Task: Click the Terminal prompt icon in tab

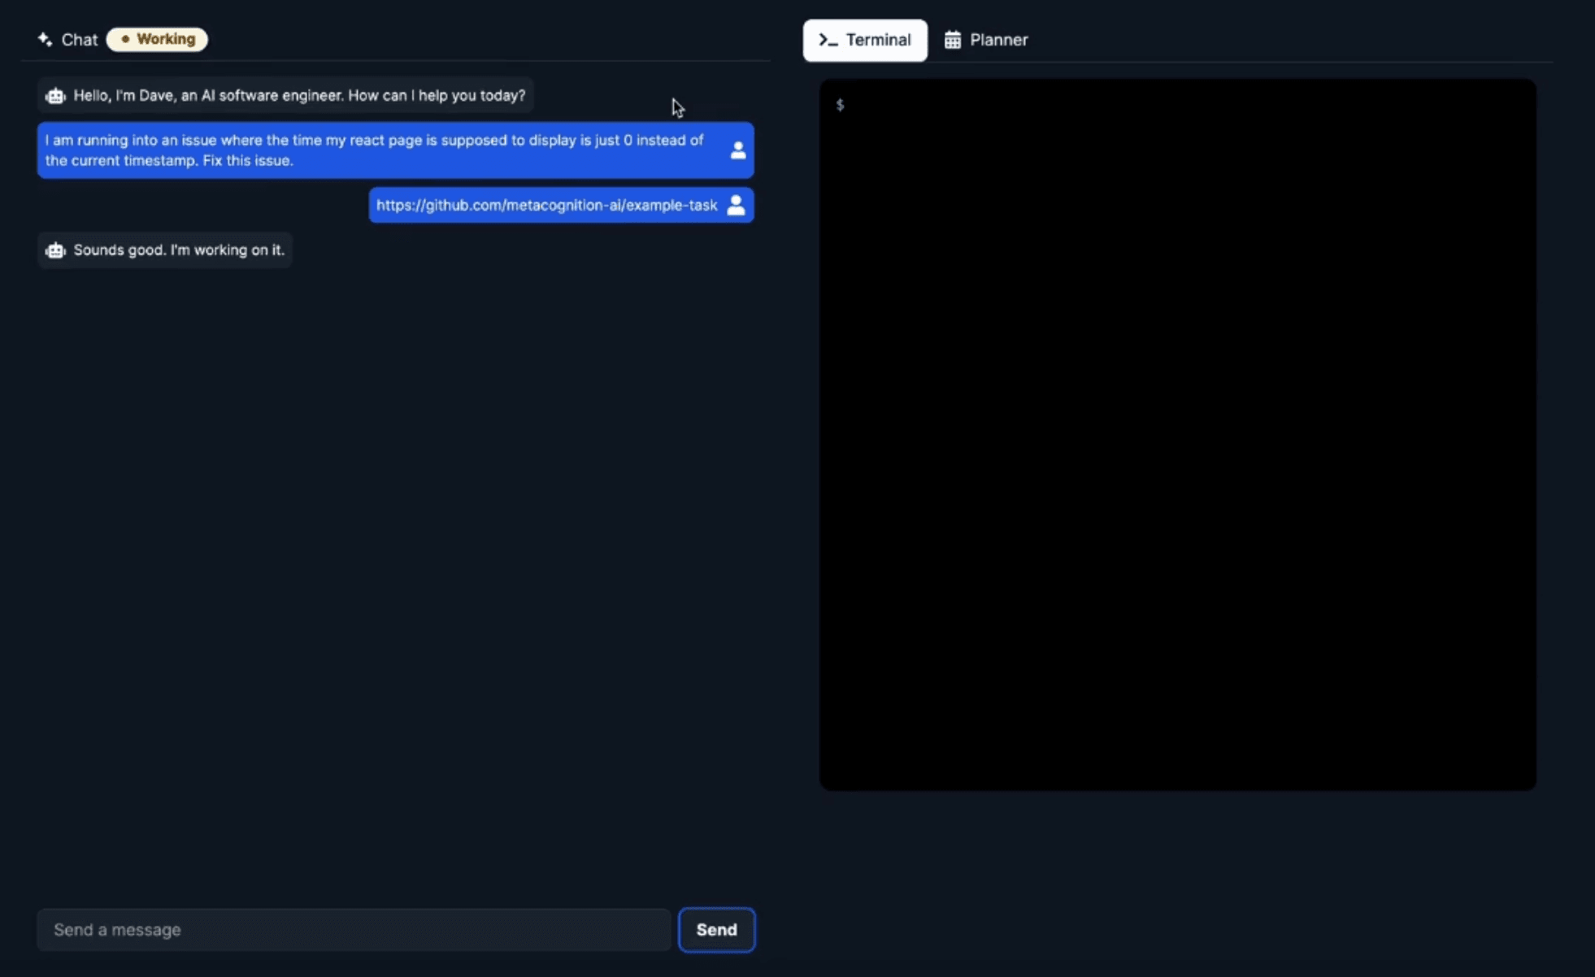Action: 828,40
